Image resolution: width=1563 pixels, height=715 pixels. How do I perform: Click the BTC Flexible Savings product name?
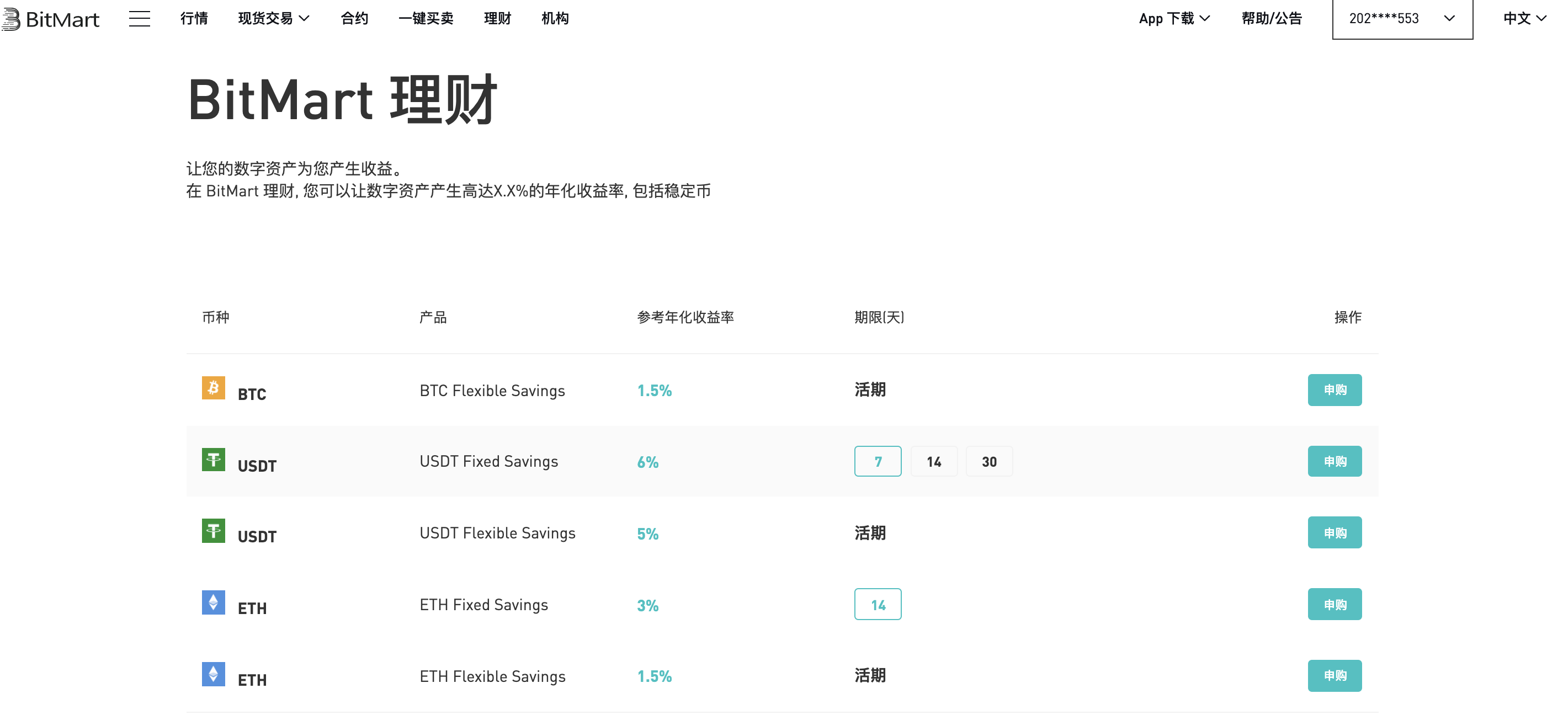pos(492,391)
